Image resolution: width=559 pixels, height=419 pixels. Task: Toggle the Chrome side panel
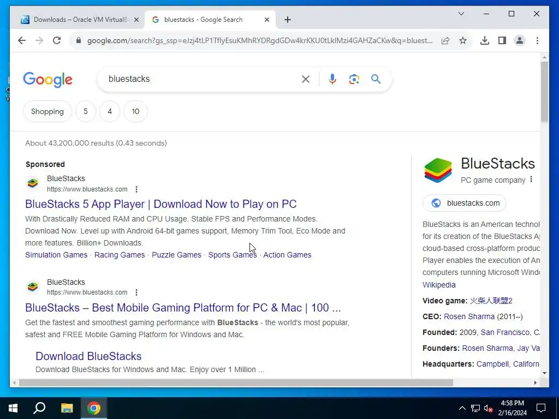[502, 40]
